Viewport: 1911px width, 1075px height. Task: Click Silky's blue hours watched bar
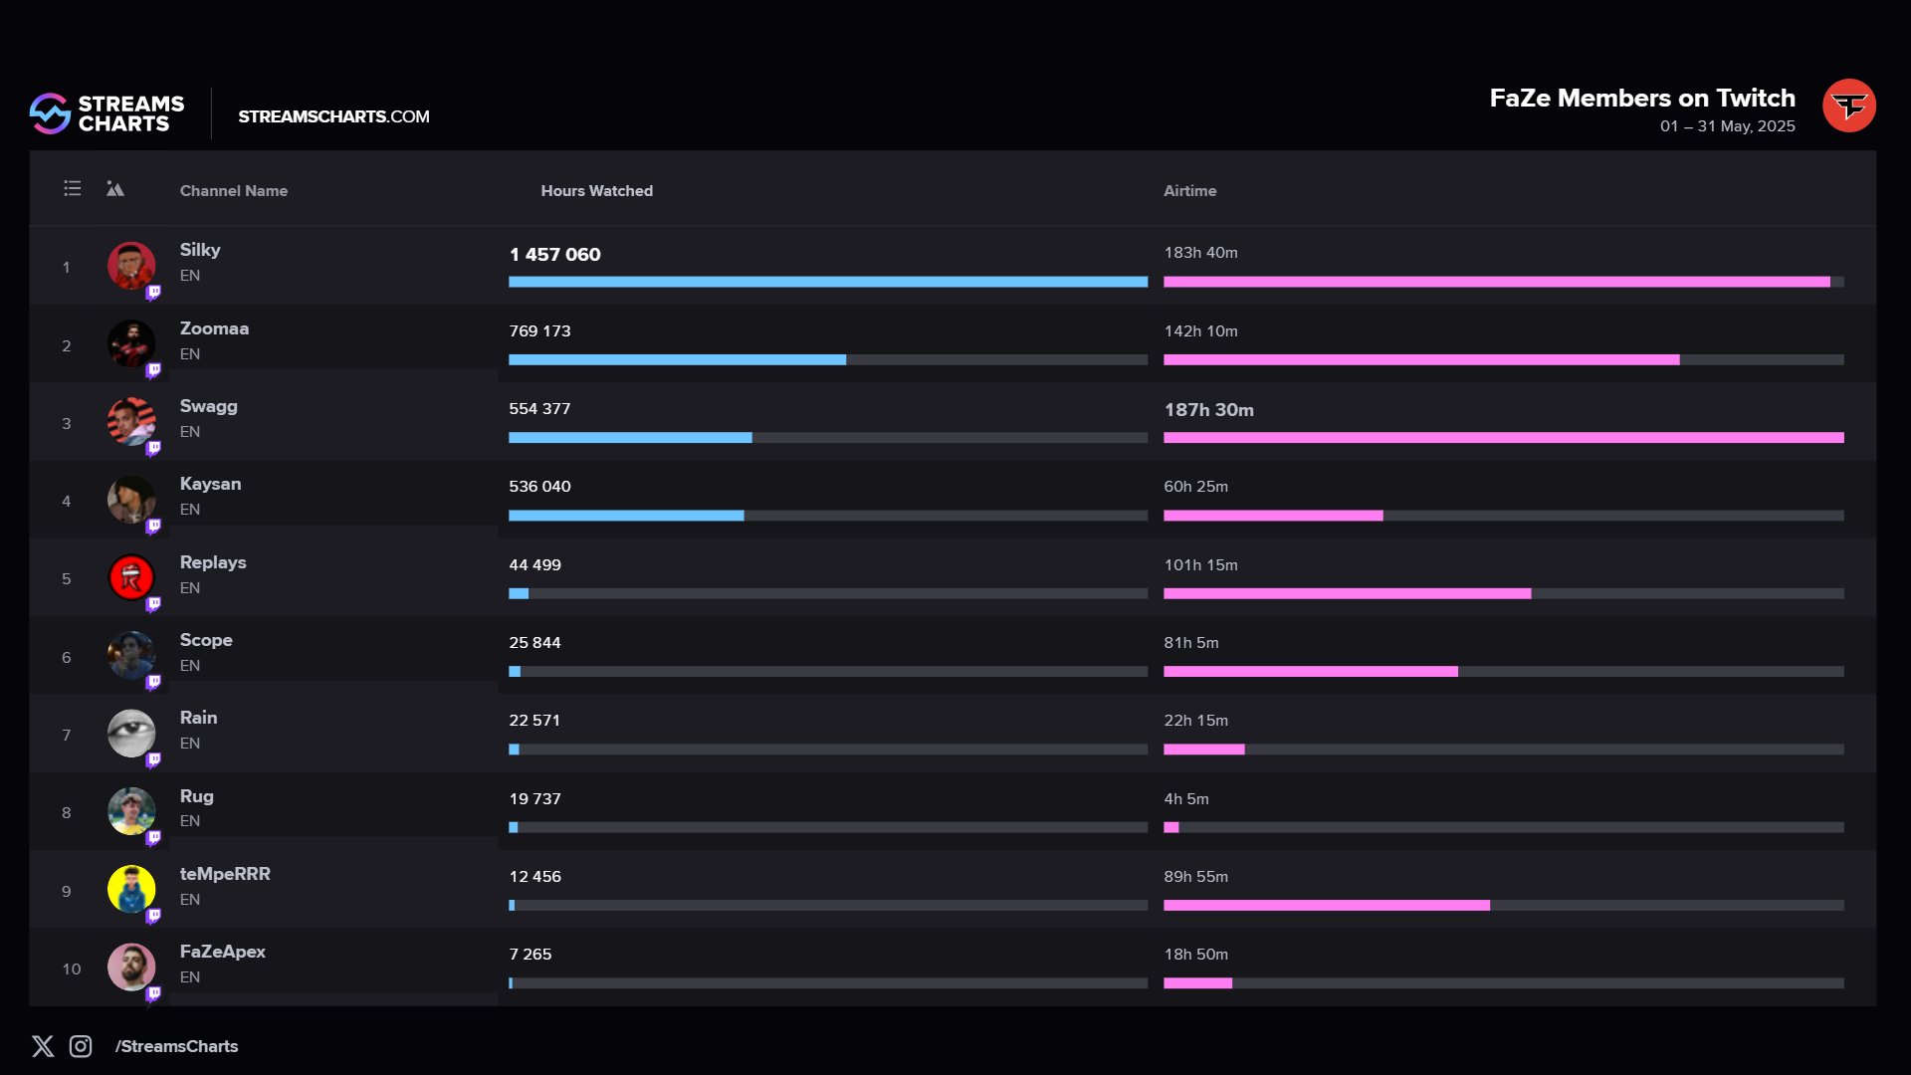tap(827, 282)
